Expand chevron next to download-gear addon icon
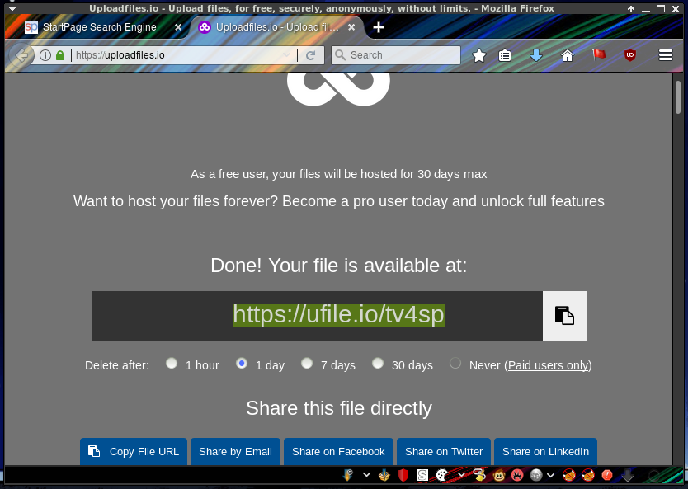 tap(366, 475)
